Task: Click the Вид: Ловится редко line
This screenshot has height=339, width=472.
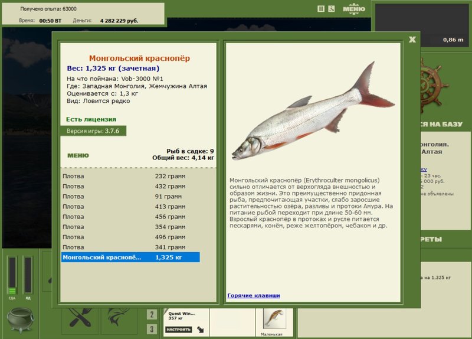Action: point(99,101)
